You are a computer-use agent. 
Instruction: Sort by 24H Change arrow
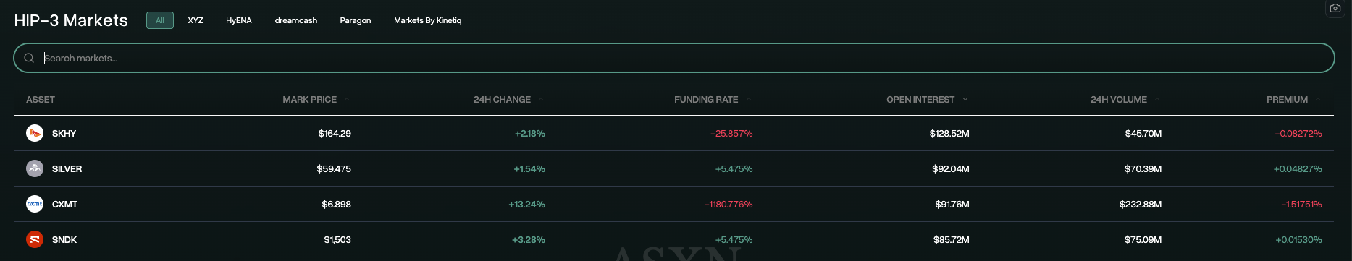pos(541,99)
